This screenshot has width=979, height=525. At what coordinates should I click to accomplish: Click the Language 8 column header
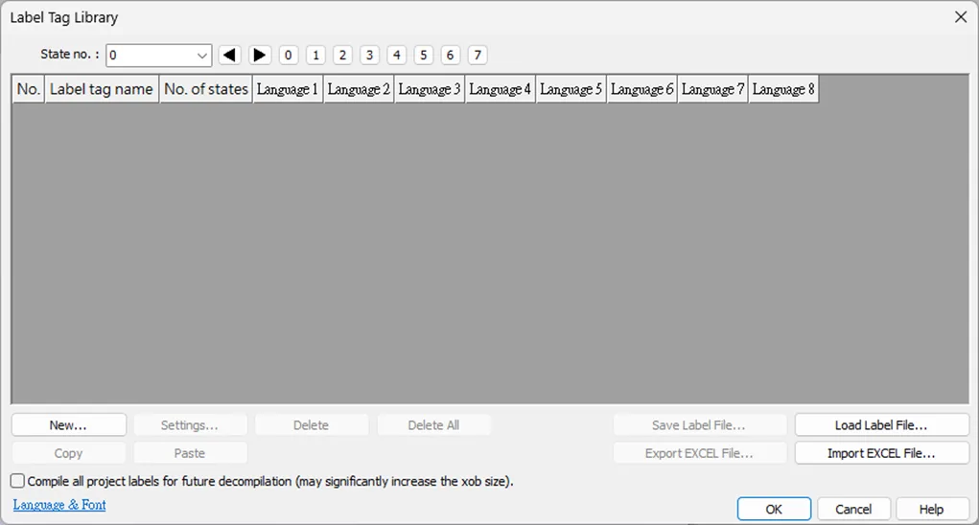pyautogui.click(x=783, y=89)
